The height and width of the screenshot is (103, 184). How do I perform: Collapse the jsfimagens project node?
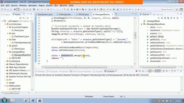click(x=3, y=21)
